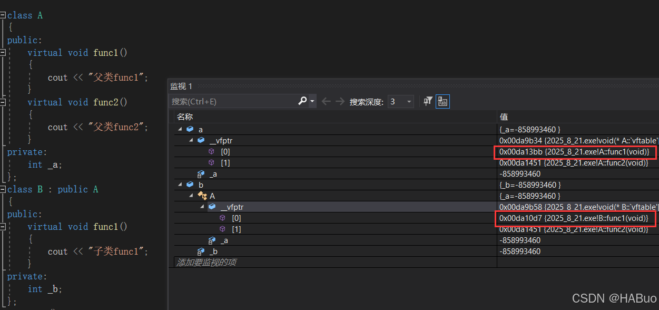Image resolution: width=659 pixels, height=310 pixels.
Task: Click purple field icon of [1] under a
Action: click(211, 162)
